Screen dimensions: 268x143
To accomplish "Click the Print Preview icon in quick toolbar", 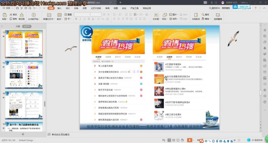I will (30, 8).
